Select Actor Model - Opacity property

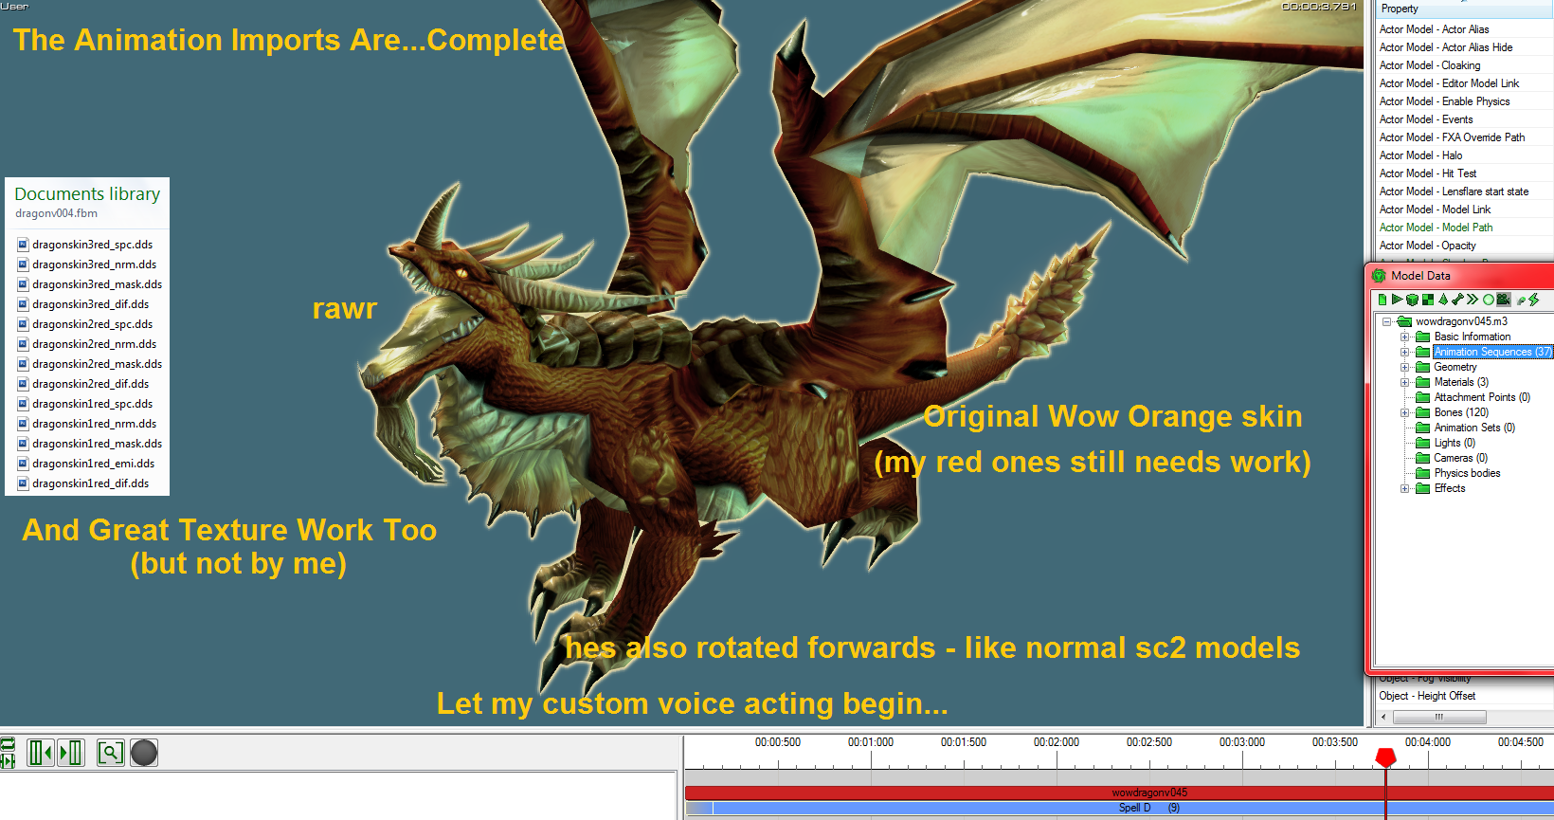pyautogui.click(x=1427, y=246)
